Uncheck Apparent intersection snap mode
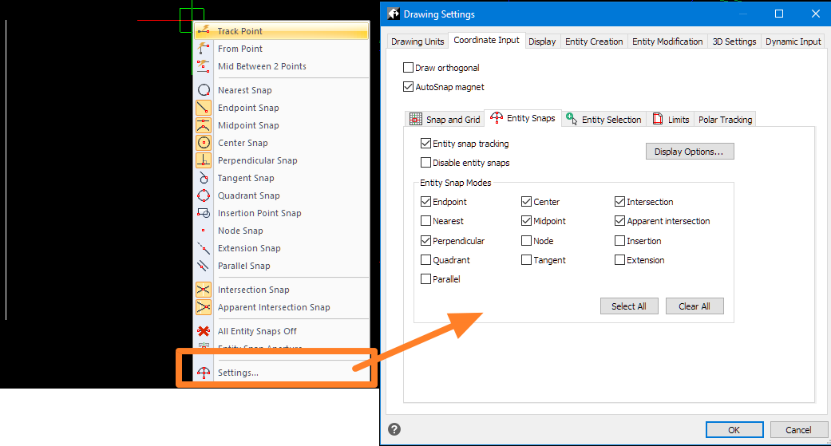The image size is (831, 446). [619, 220]
